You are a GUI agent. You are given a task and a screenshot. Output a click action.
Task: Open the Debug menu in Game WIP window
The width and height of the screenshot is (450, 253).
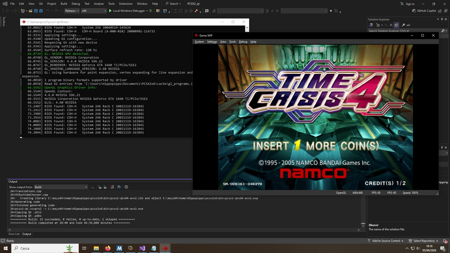pos(243,41)
